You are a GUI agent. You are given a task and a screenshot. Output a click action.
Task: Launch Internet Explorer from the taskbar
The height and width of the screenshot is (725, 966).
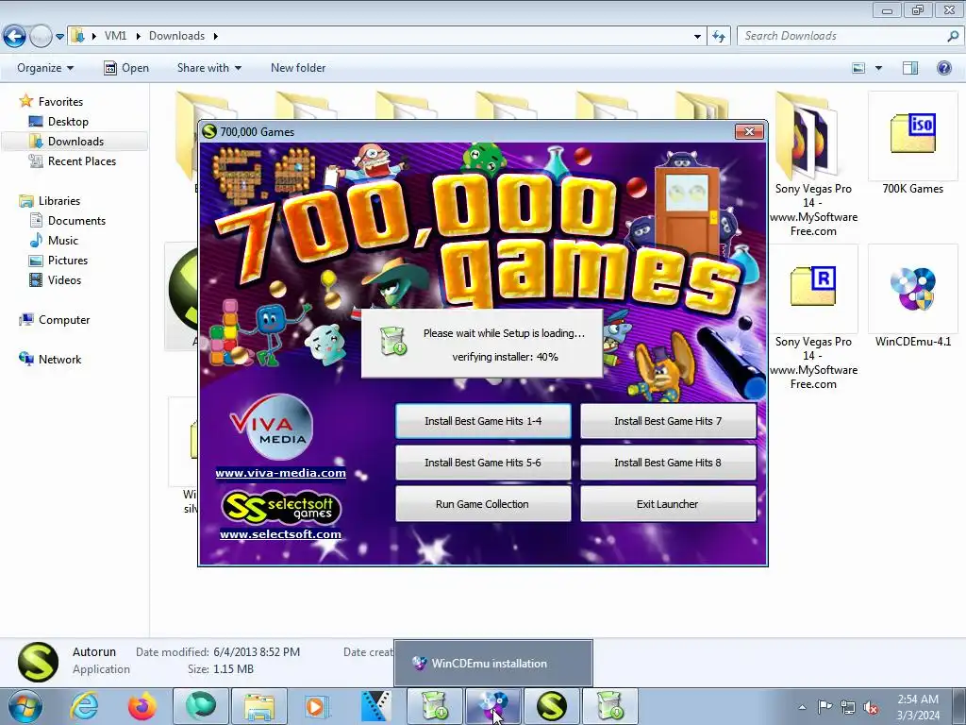pos(85,706)
